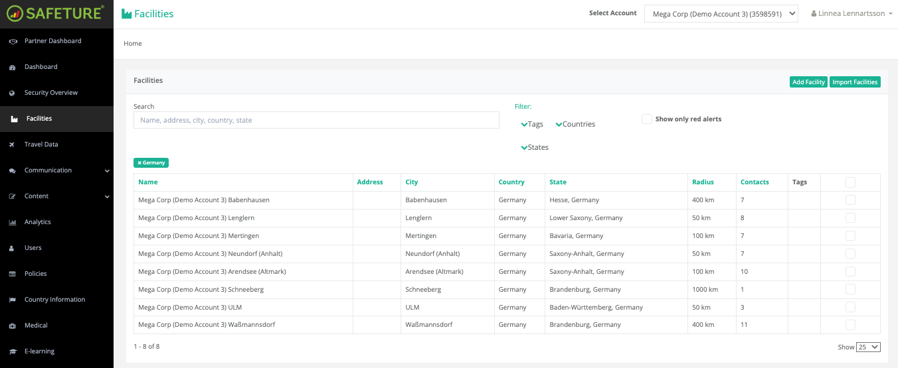898x368 pixels.
Task: Click the Security Overview globe icon
Action: pyautogui.click(x=12, y=93)
